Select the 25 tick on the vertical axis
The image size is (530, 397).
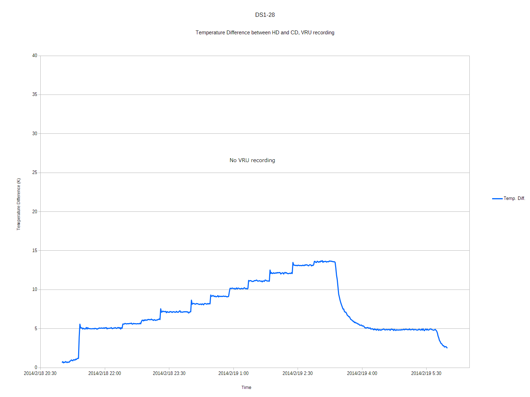tap(35, 173)
